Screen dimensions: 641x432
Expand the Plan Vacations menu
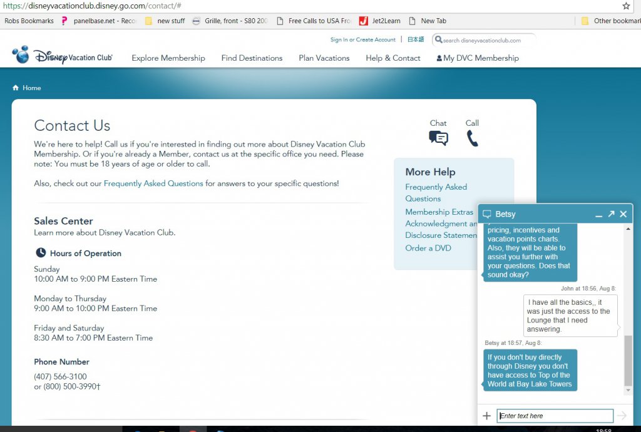pos(324,58)
